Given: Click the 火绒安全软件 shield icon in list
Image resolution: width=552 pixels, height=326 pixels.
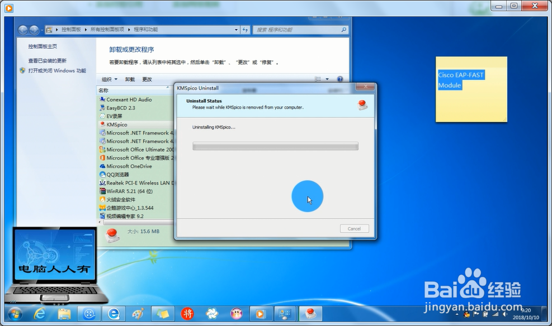Looking at the screenshot, I should click(x=102, y=199).
